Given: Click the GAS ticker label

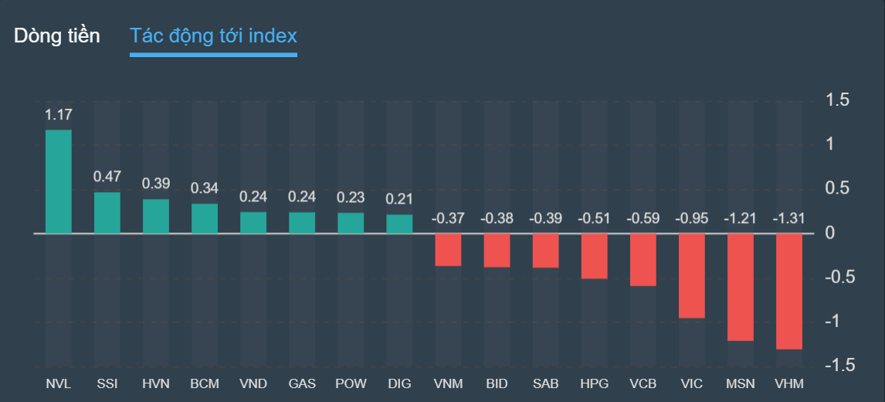Looking at the screenshot, I should click(302, 383).
